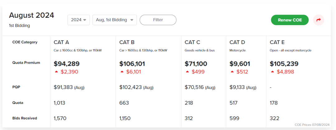
Task: Select the CAT A column header
Action: 61,42
